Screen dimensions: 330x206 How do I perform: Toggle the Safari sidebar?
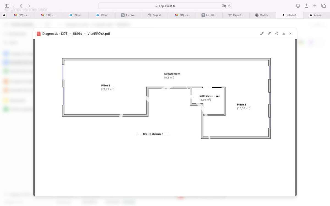pos(7,6)
